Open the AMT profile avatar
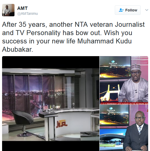 tap(8, 10)
